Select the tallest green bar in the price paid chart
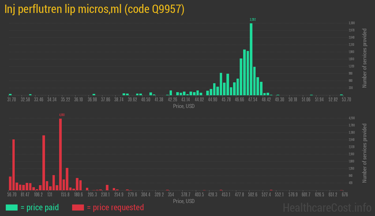Image resolution: width=375 pixels, height=216 pixels. (251, 59)
